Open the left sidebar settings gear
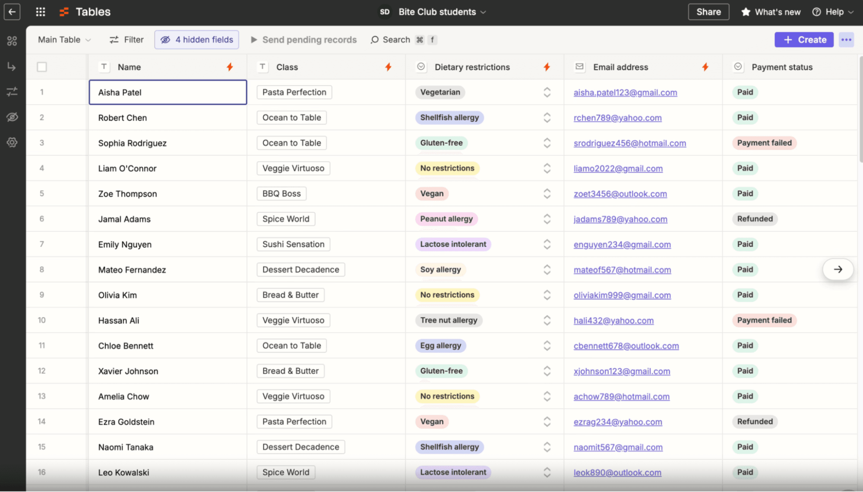 (12, 142)
